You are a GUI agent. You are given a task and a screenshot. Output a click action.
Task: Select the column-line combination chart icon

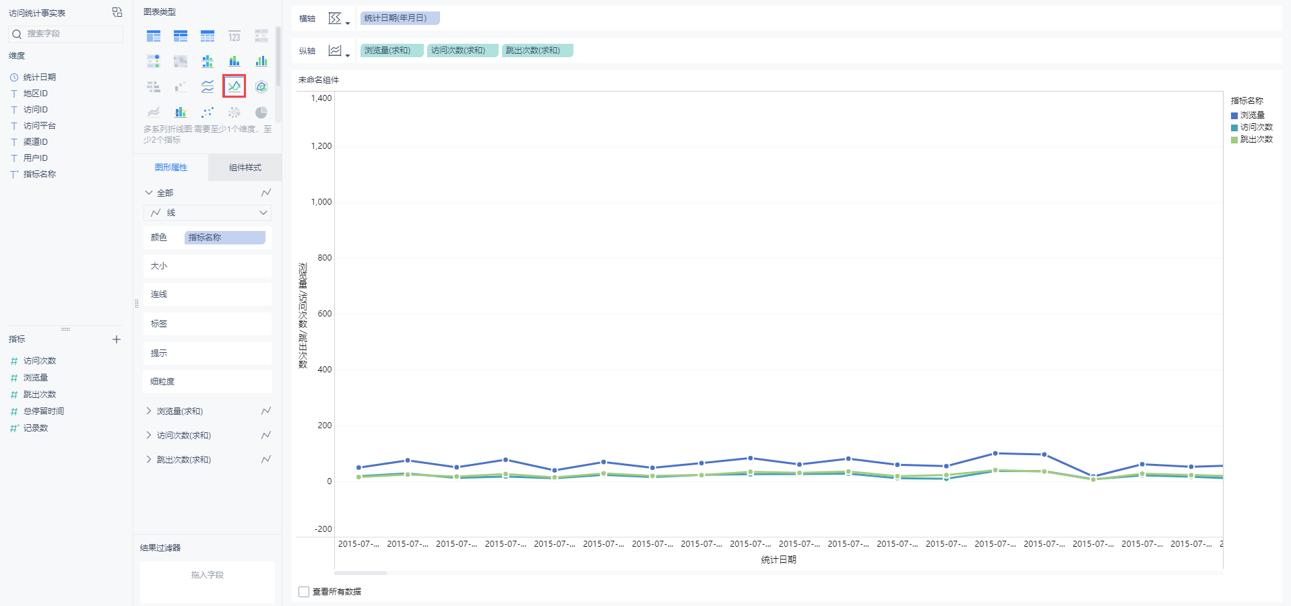click(181, 112)
